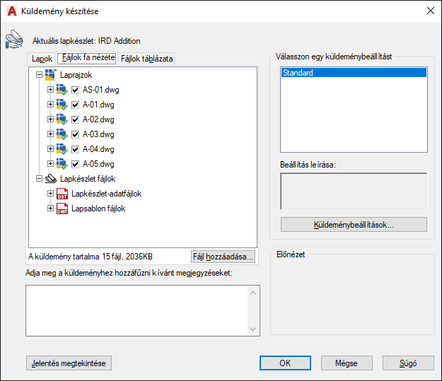Click the DWT template file icon
The height and width of the screenshot is (381, 442).
(x=62, y=209)
